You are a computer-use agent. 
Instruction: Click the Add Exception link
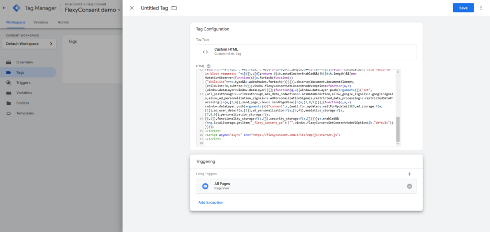pos(211,202)
